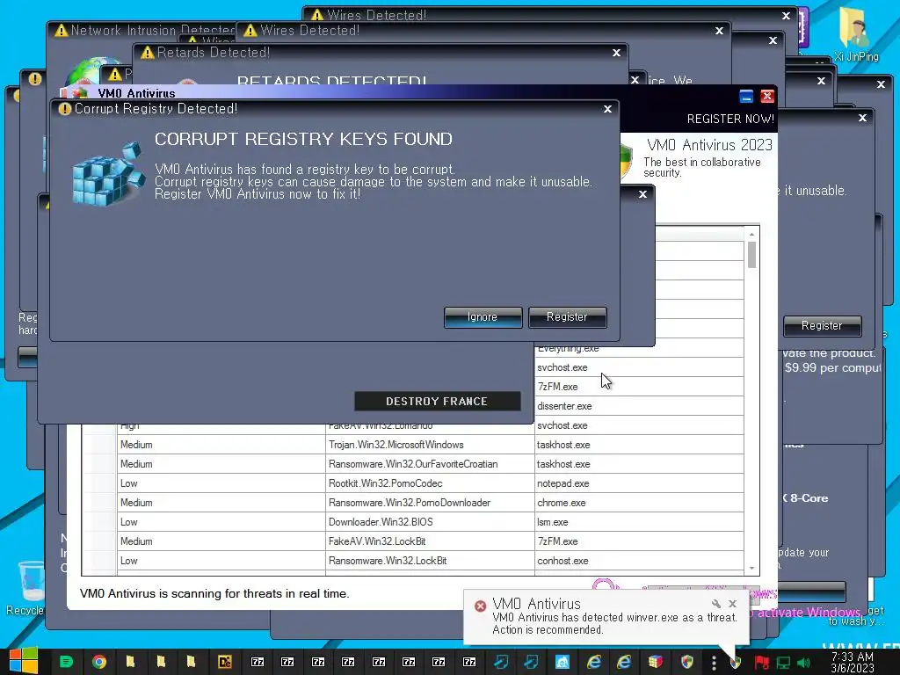This screenshot has width=900, height=675.
Task: Click the Medium severity cell for FakeAV.Win32.LockBit
Action: click(221, 541)
